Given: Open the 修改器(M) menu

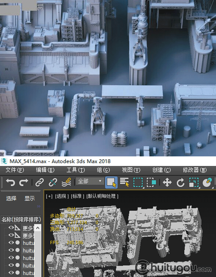Looking at the screenshot, I should point(195,170).
